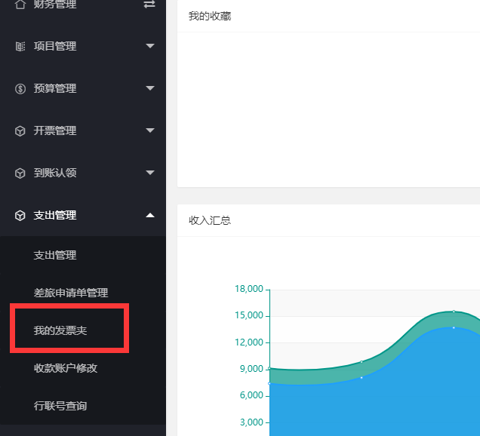Expand the 预算管理 dropdown arrow

(150, 89)
